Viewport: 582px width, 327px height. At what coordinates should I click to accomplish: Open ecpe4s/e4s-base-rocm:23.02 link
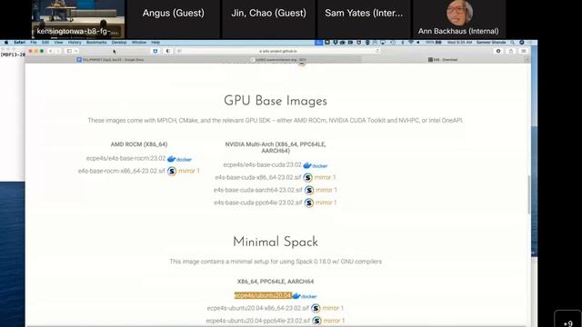click(x=125, y=158)
